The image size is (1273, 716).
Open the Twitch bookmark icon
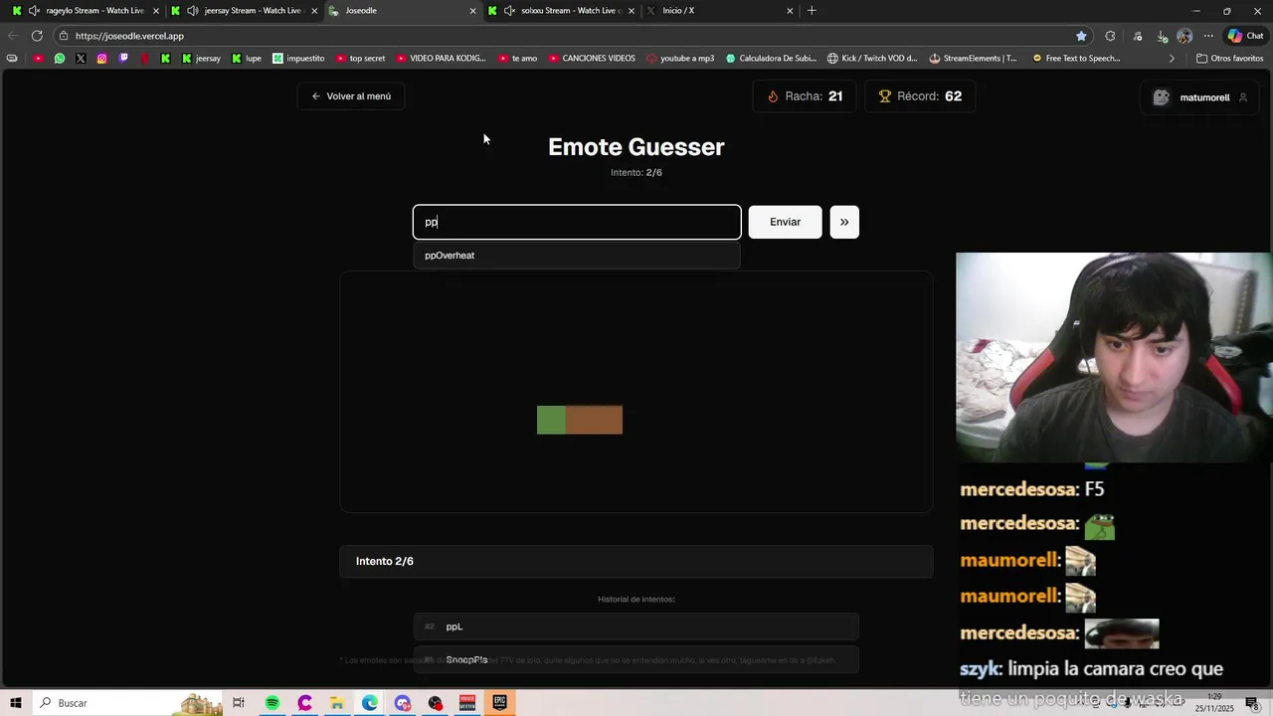pos(123,59)
